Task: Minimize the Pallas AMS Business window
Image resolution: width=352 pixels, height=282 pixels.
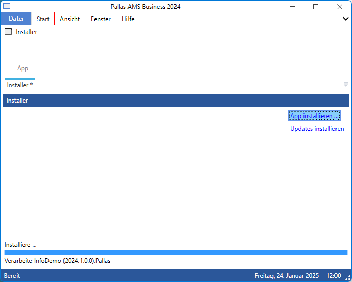Action: [x=292, y=7]
